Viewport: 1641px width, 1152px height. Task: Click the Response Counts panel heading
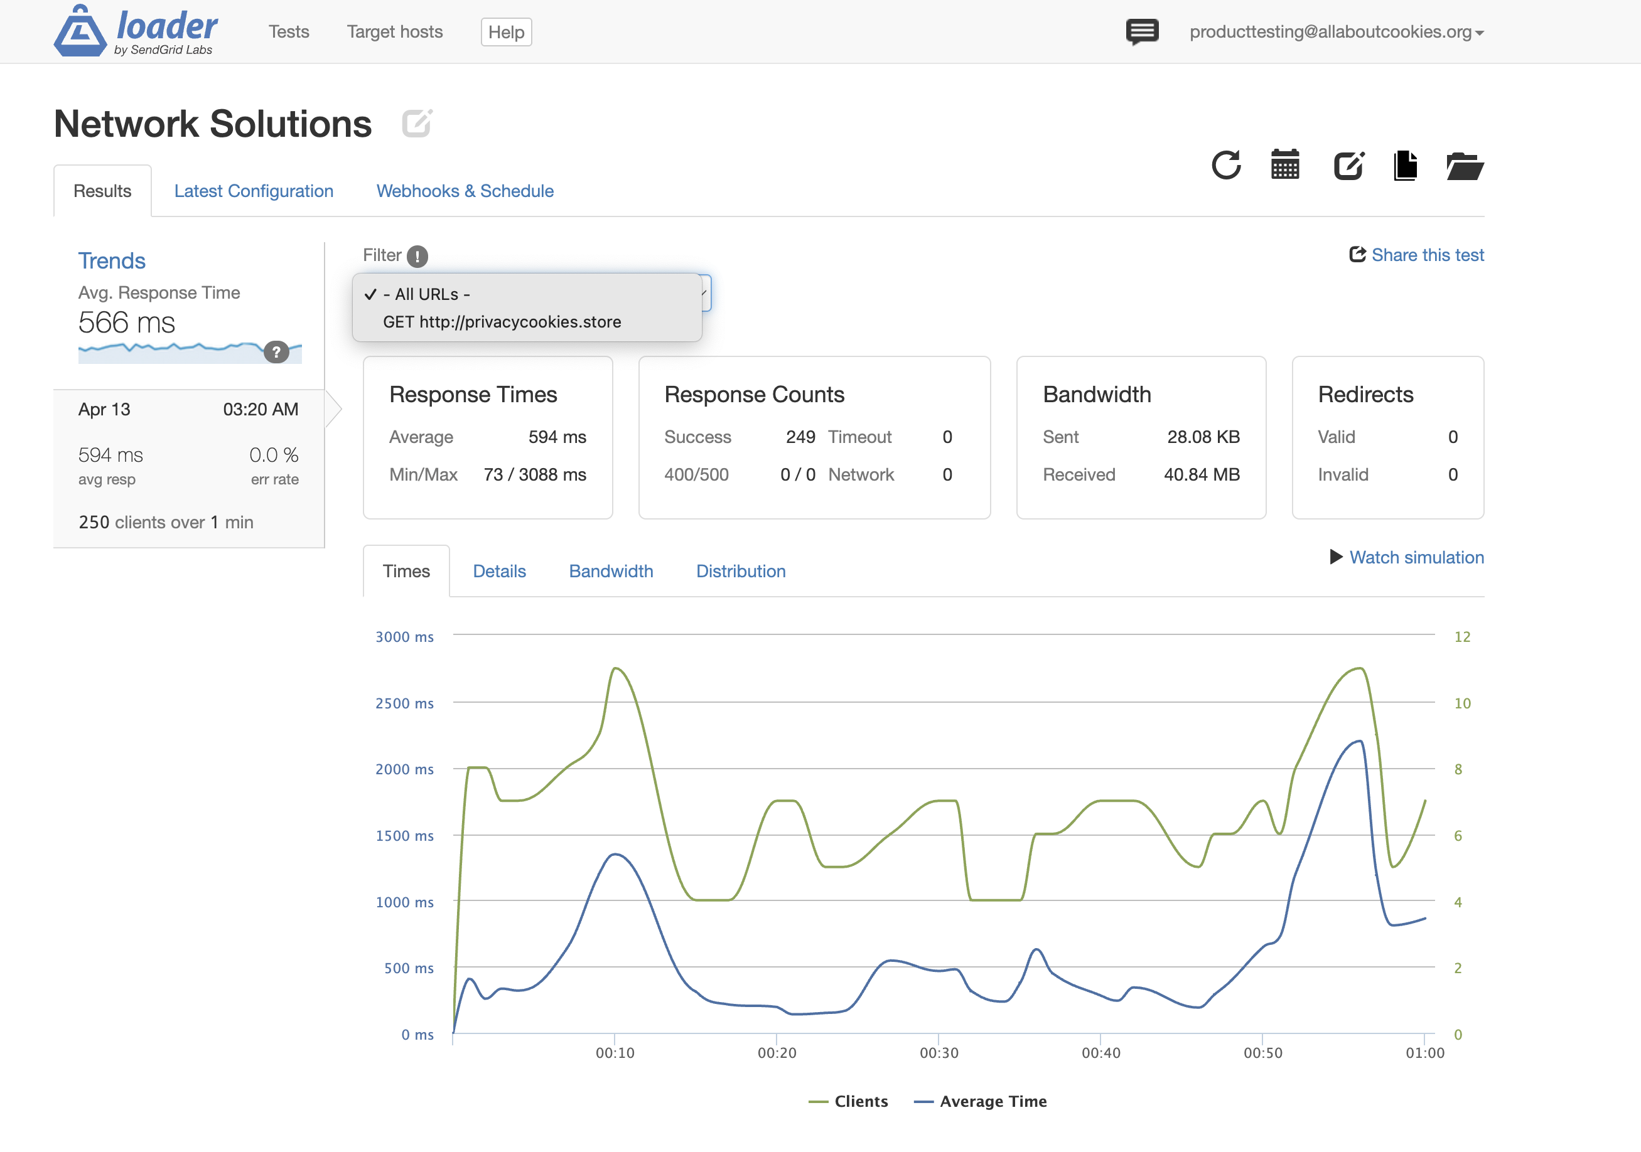754,394
